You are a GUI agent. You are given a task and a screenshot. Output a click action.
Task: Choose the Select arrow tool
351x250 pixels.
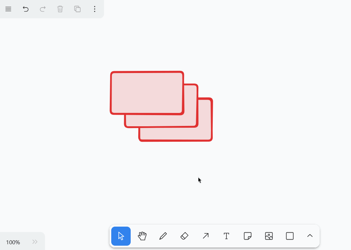point(121,236)
